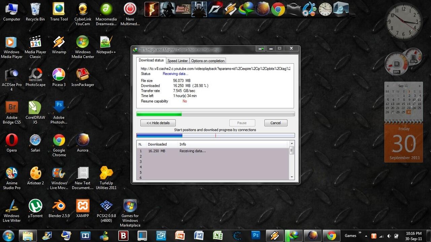Image resolution: width=431 pixels, height=242 pixels.
Task: Open Artisteer 2 shortcut
Action: pyautogui.click(x=35, y=176)
